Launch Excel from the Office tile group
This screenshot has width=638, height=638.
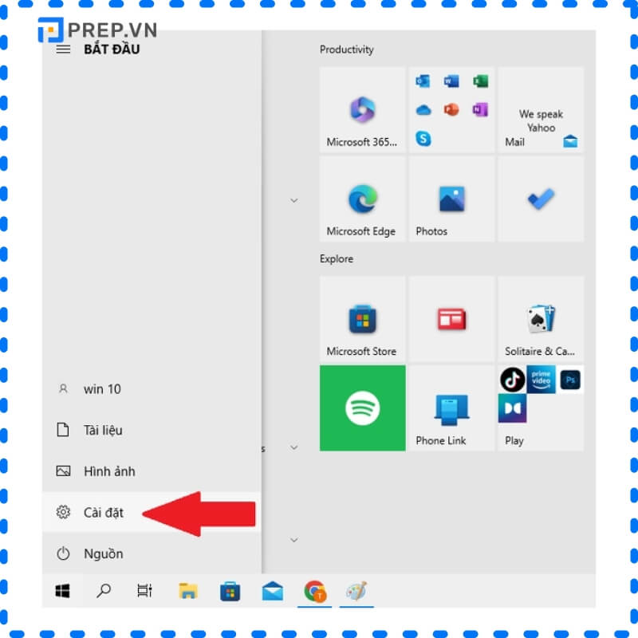click(480, 81)
